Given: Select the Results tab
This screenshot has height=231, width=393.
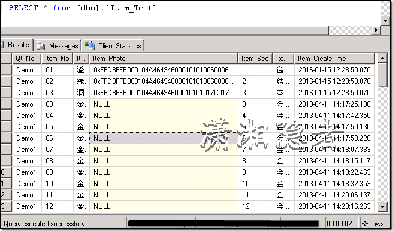Looking at the screenshot, I should 17,45.
